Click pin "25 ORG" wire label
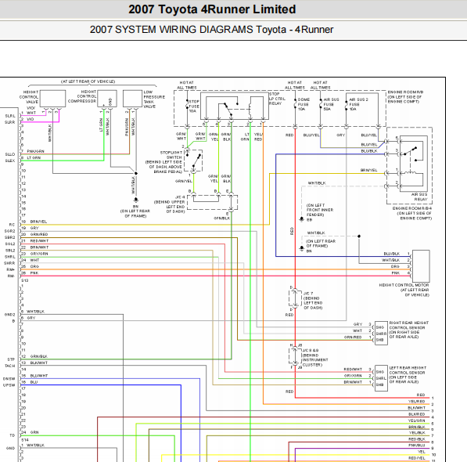Viewport: 467px width, 462px height. click(x=30, y=266)
